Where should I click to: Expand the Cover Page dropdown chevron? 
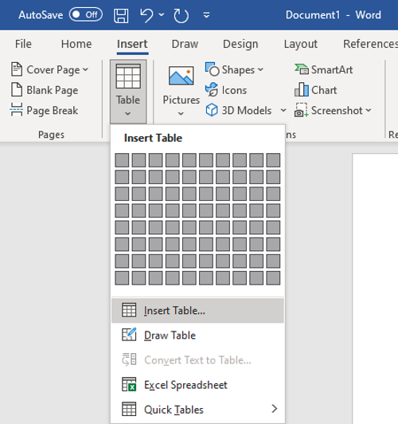point(85,70)
